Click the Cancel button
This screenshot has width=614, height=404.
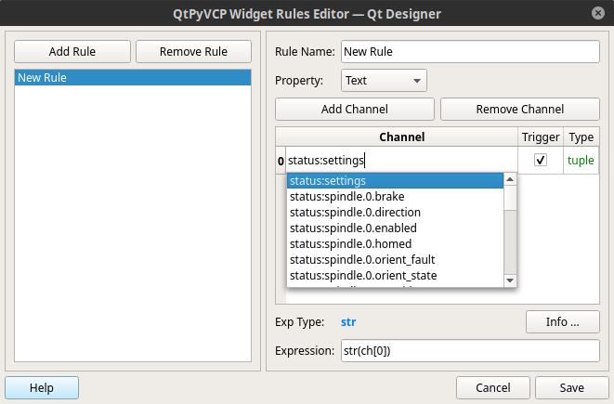pos(492,387)
